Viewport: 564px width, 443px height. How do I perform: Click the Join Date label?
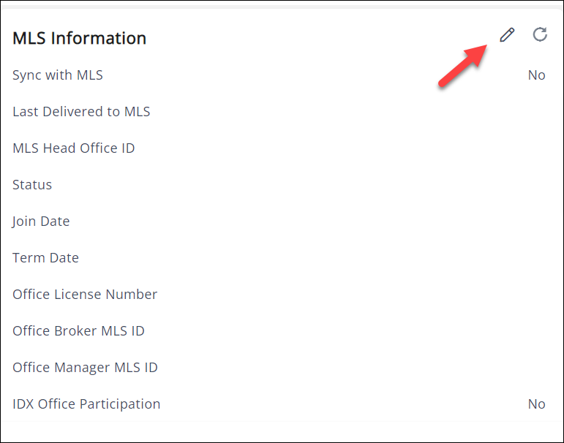click(x=41, y=221)
